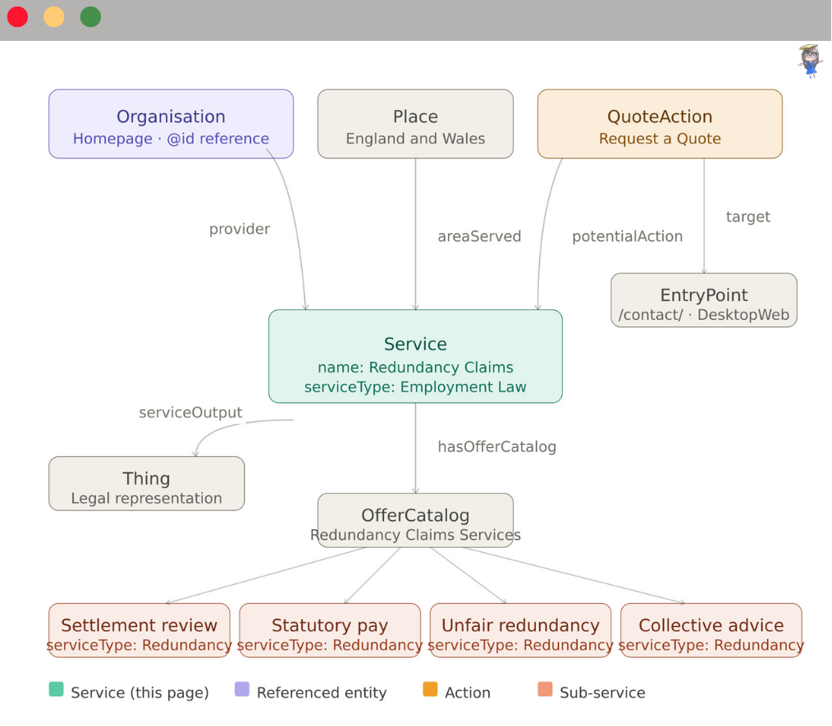The width and height of the screenshot is (832, 726).
Task: Click the green traffic-light window control
Action: click(x=90, y=16)
